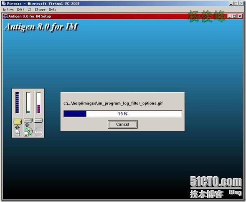Click the purple disk space gauge
246x202 pixels.
tap(38, 103)
